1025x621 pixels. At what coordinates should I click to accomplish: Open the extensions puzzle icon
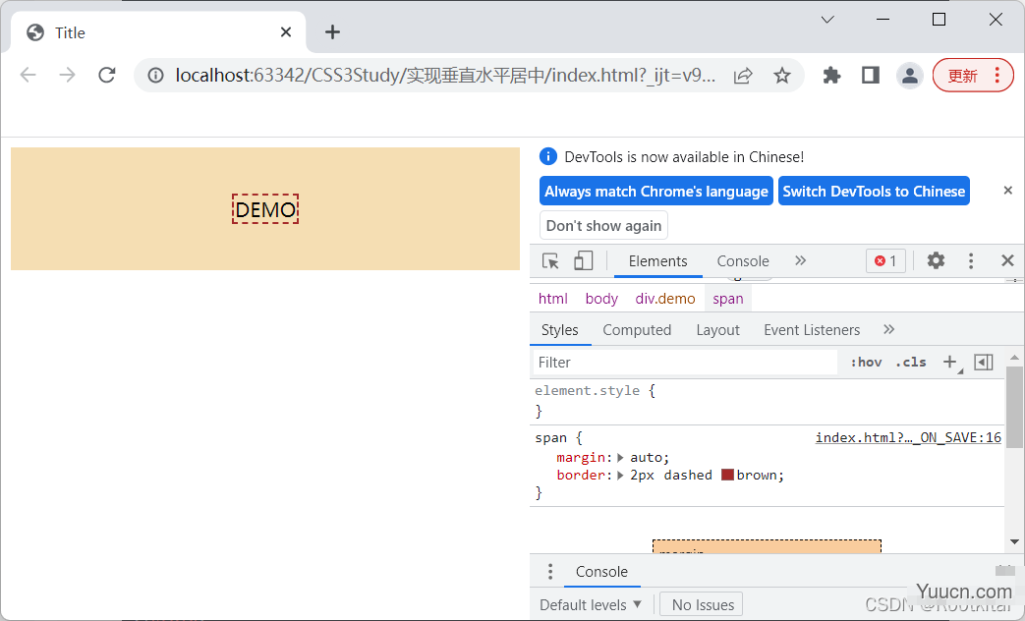tap(831, 76)
